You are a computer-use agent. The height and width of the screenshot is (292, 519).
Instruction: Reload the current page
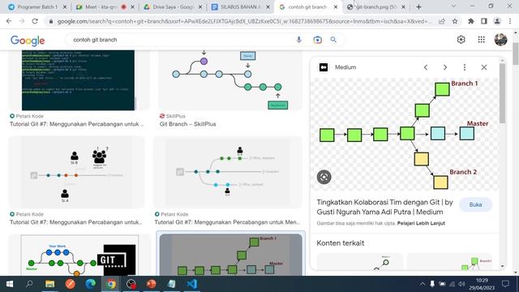[x=35, y=21]
